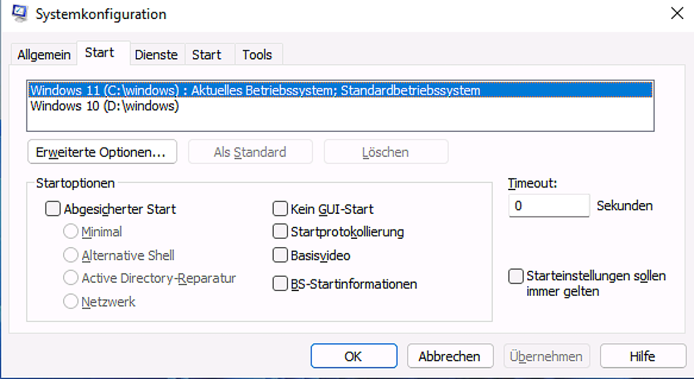Open the Dienste tab
This screenshot has width=694, height=379.
pos(156,55)
